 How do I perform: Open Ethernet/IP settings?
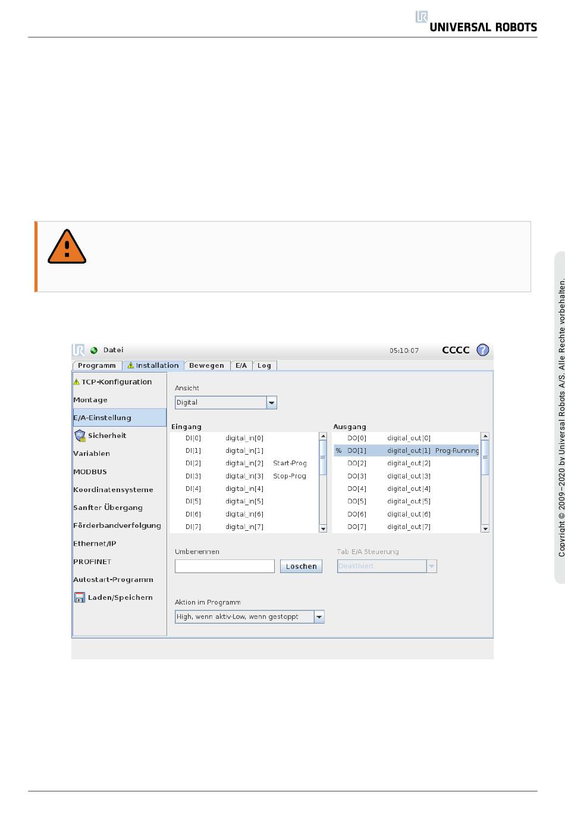(120, 543)
